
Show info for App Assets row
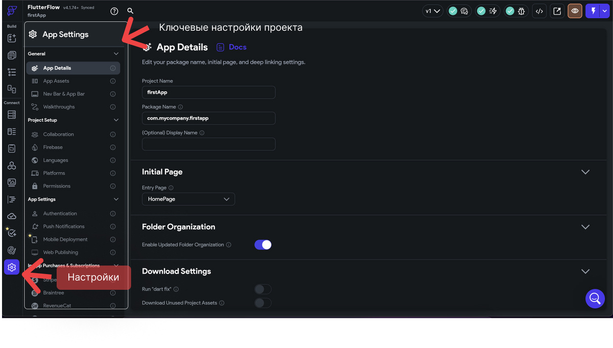(x=113, y=81)
